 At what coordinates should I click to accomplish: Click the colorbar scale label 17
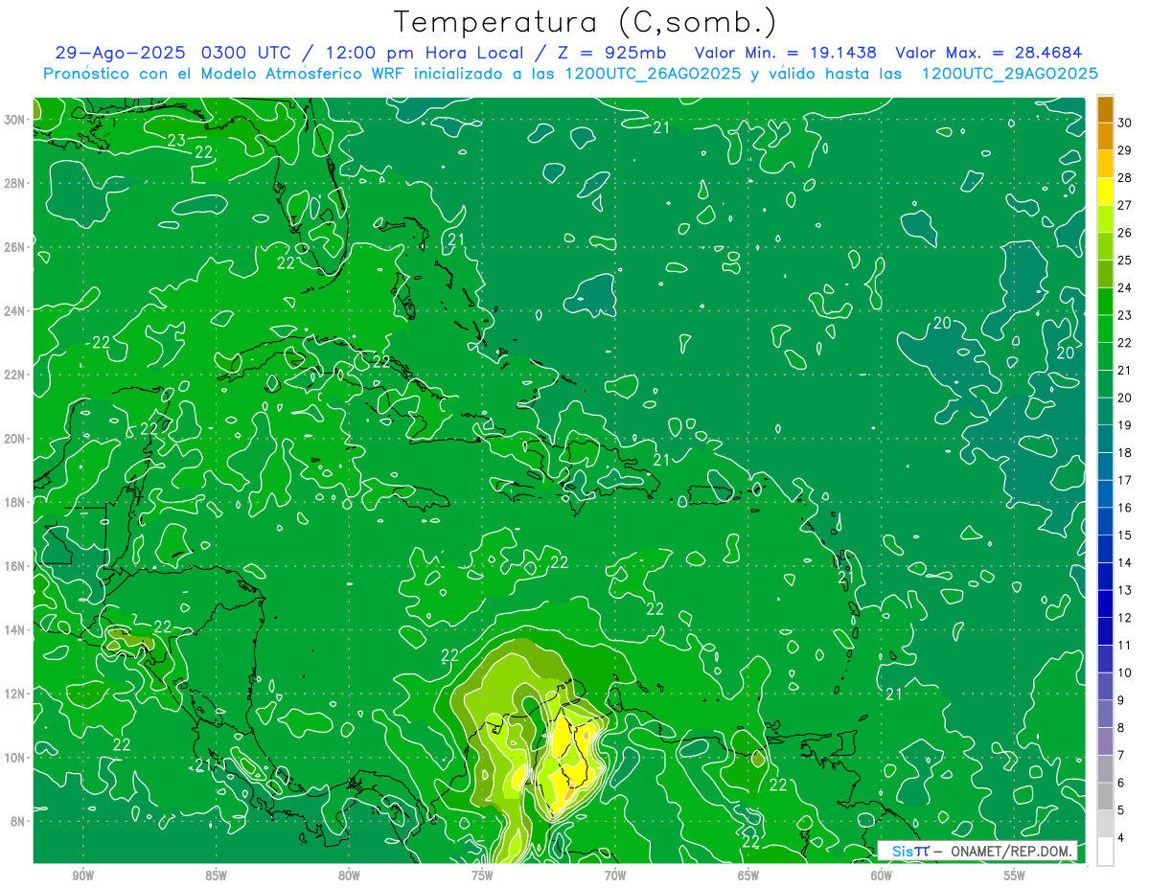point(1125,480)
